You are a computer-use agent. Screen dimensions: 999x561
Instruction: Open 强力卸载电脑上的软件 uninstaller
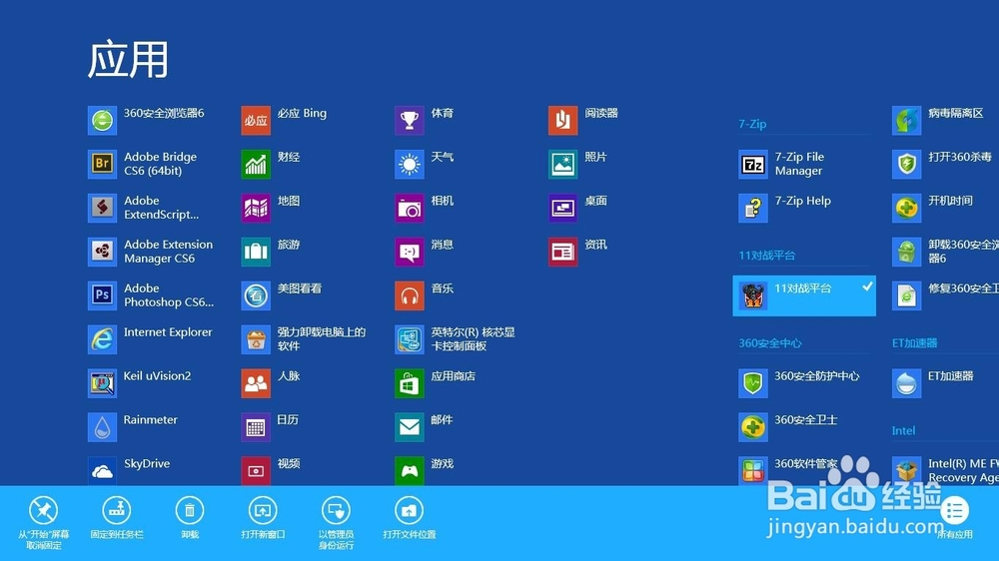coord(256,339)
